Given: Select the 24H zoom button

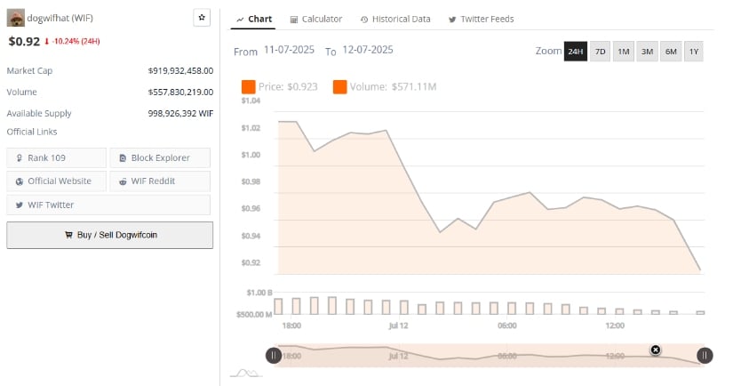Looking at the screenshot, I should [576, 52].
